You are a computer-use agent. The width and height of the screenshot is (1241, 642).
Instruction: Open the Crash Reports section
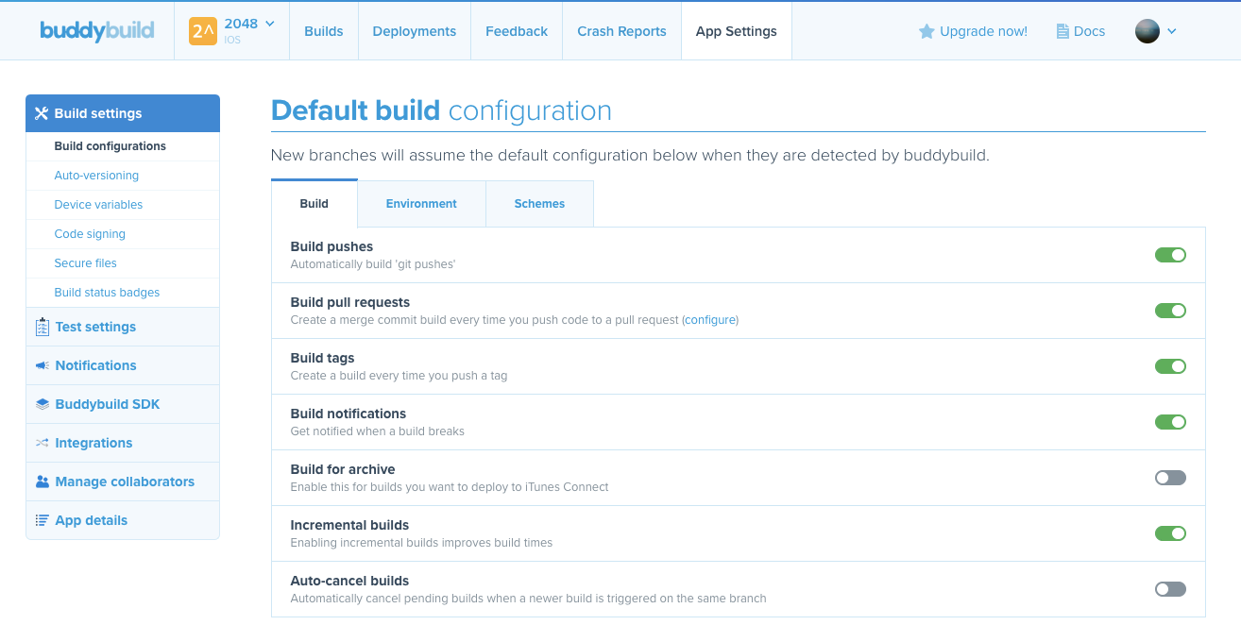tap(621, 30)
